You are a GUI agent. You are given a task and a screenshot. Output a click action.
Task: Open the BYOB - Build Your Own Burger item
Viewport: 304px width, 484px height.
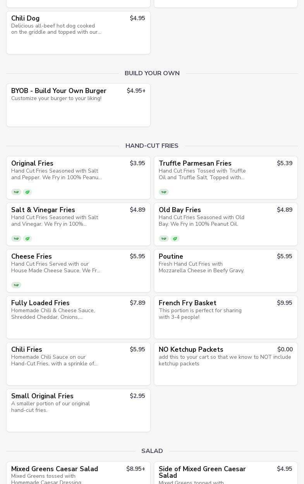pos(78,105)
